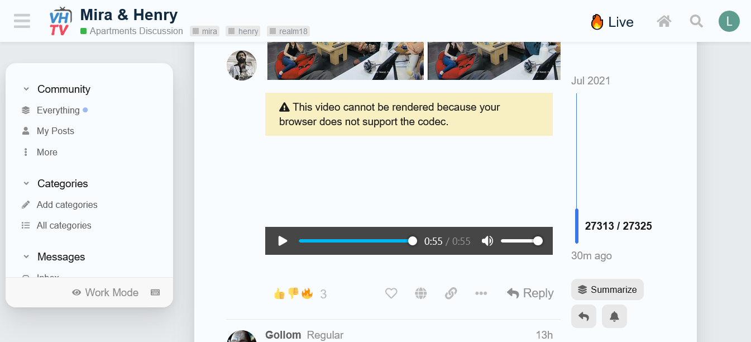
Task: Open the More sidebar option
Action: 40,153
